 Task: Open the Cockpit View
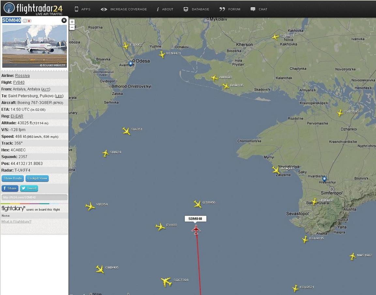tap(37, 178)
